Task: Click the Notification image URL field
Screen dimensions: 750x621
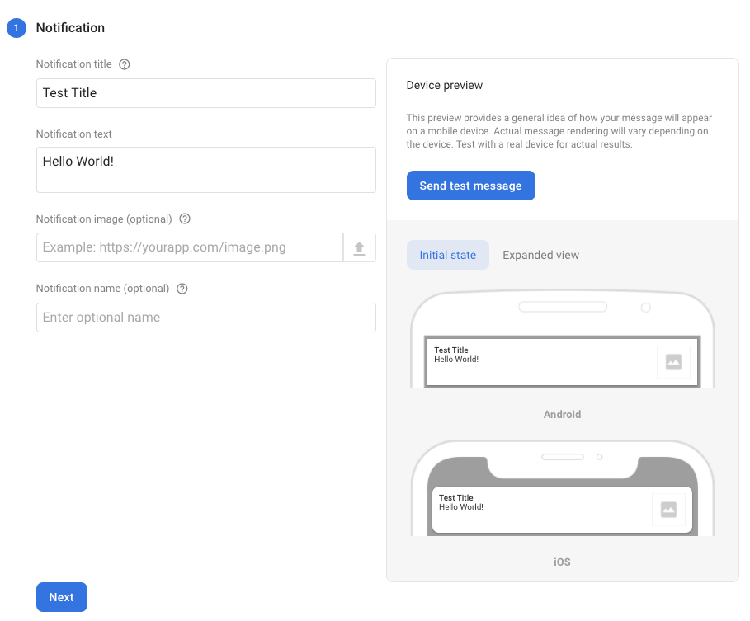Action: coord(189,247)
